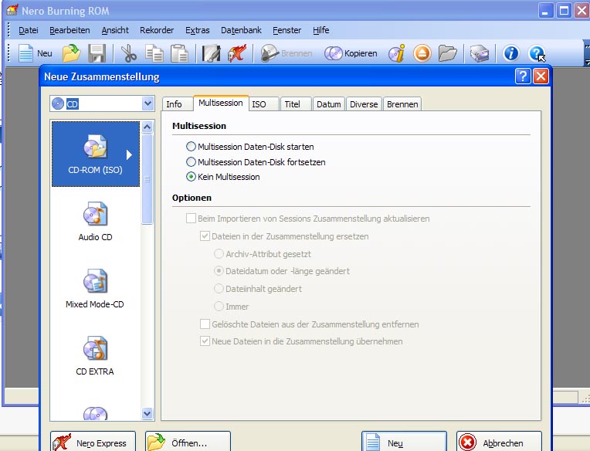Open the Rekorder menu

[157, 30]
